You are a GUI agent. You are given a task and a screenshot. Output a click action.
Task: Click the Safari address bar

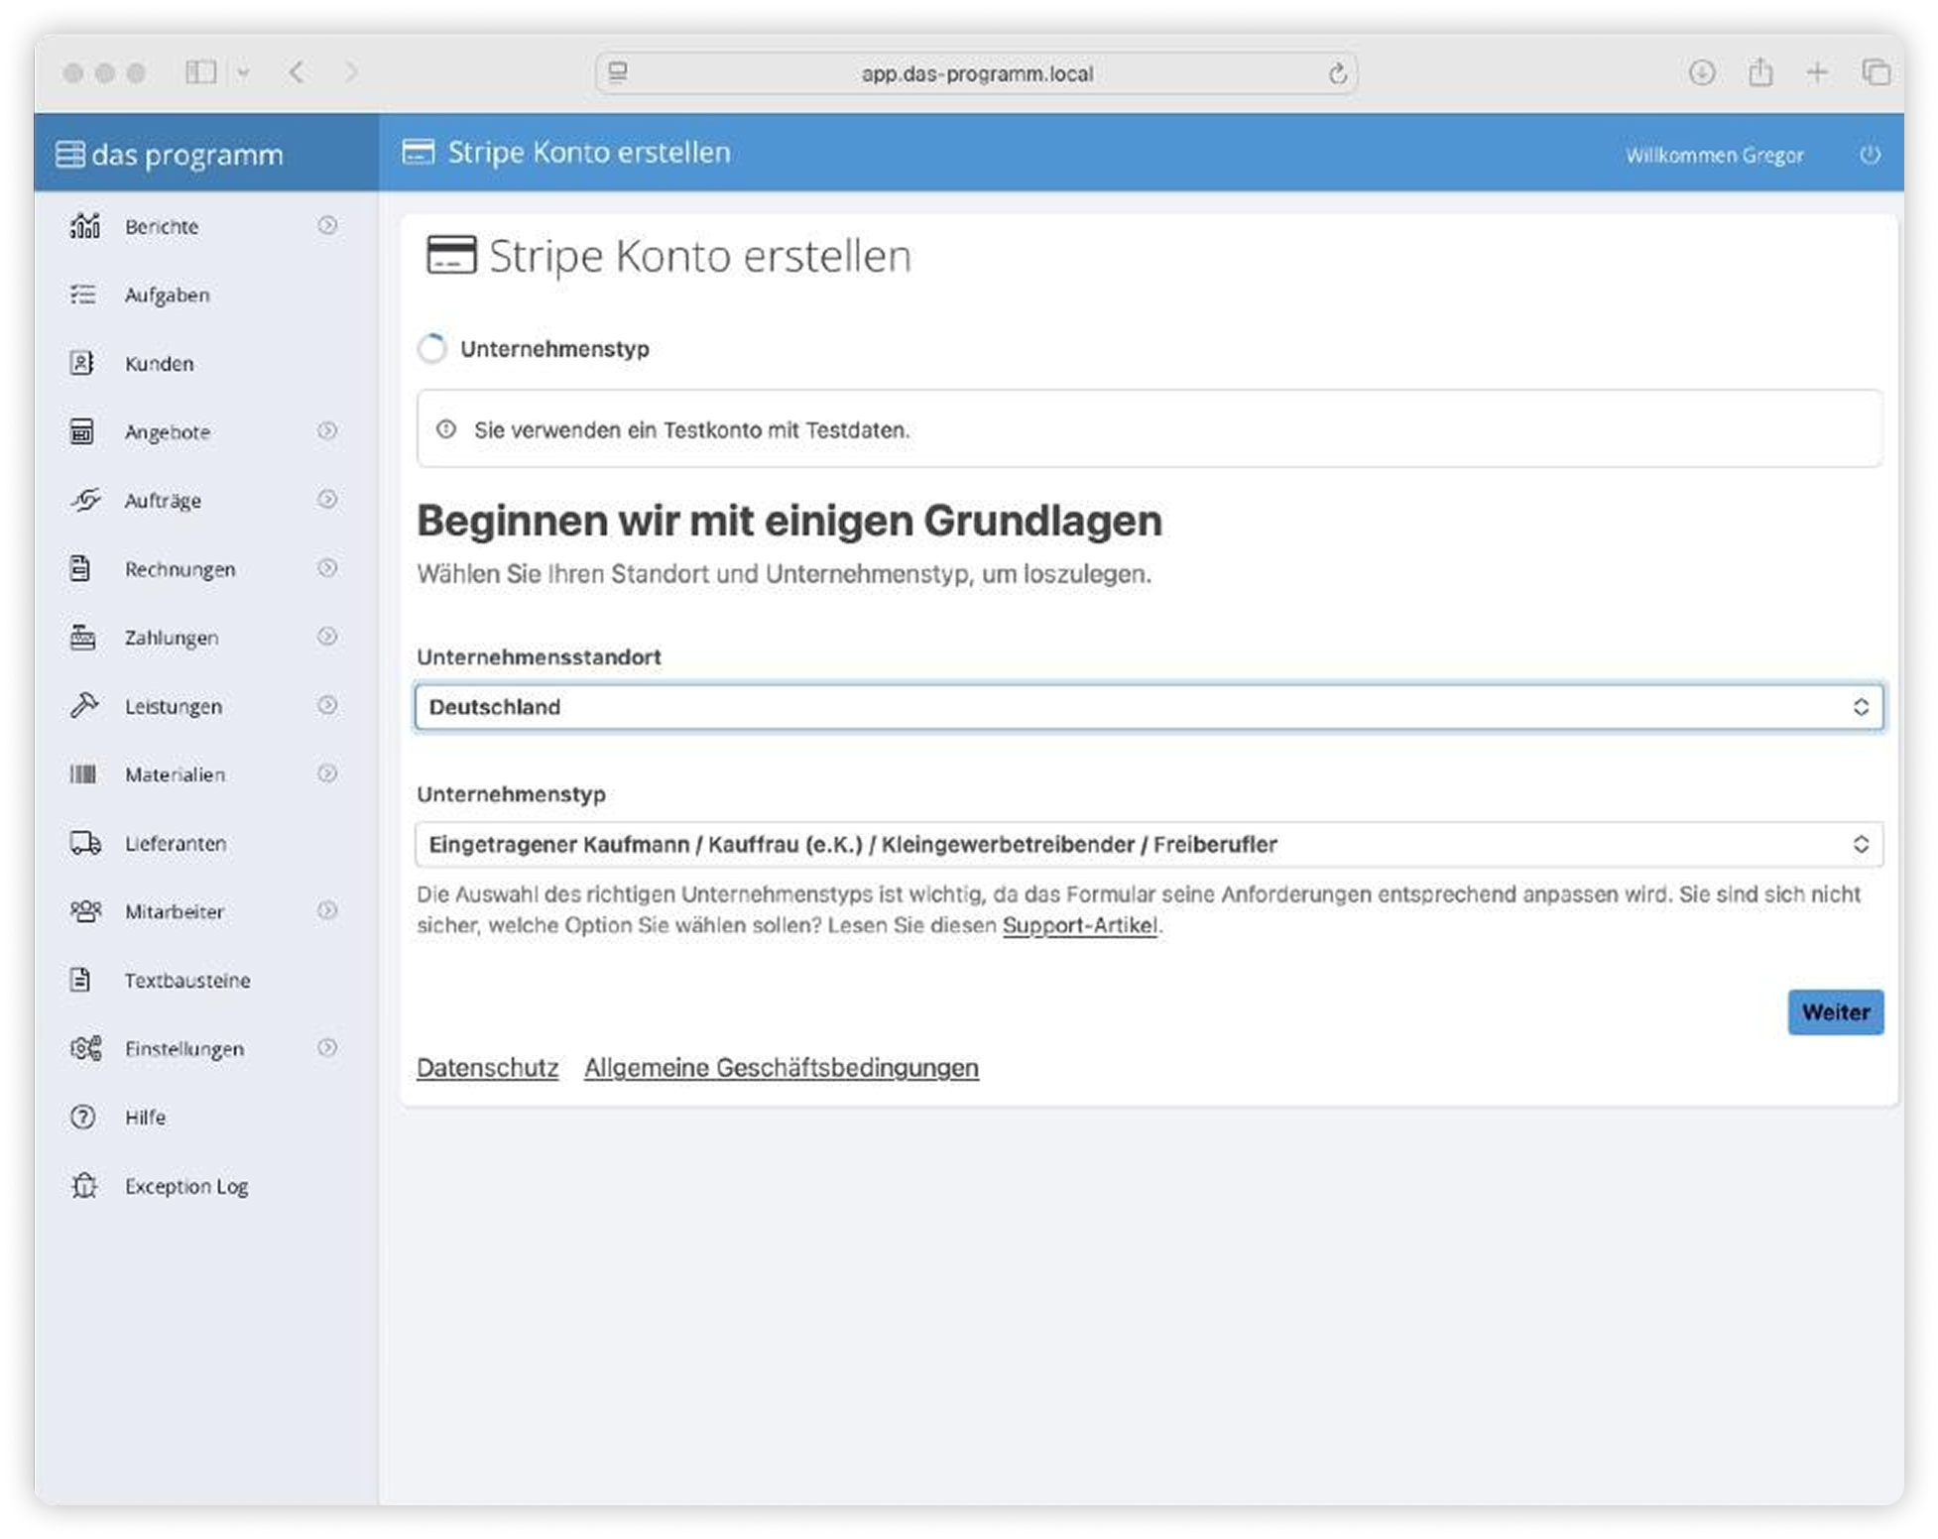point(976,73)
